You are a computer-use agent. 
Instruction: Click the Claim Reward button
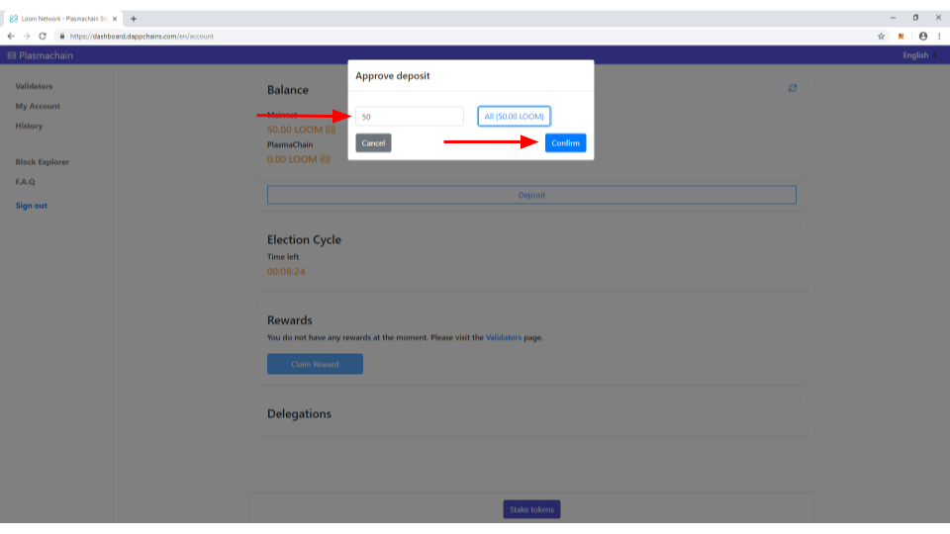tap(315, 364)
